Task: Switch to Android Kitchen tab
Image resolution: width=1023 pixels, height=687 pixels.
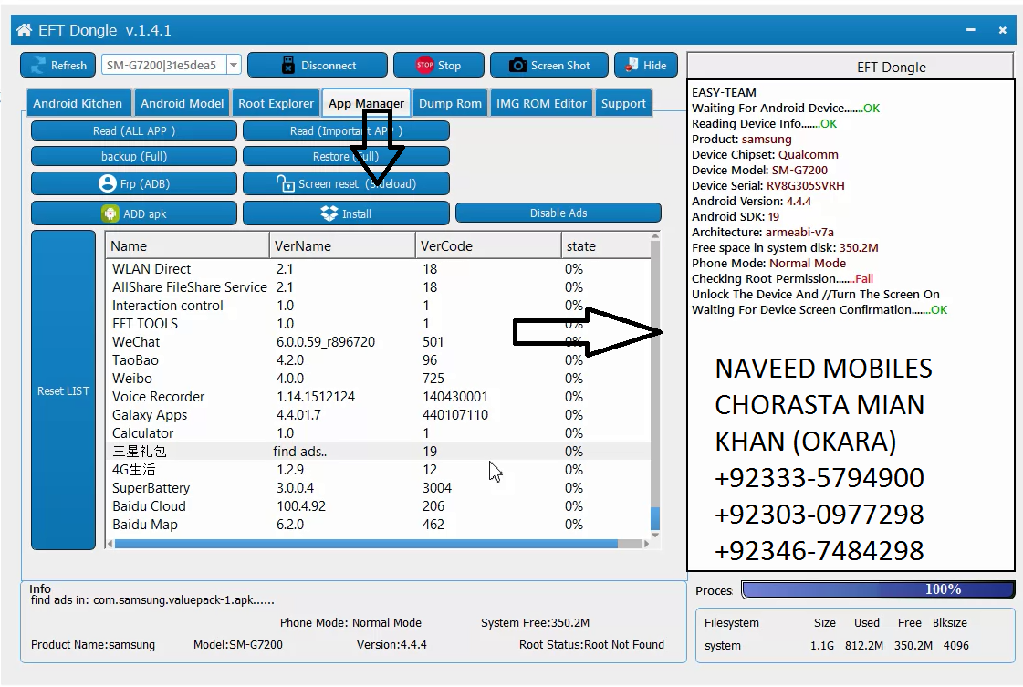Action: pyautogui.click(x=78, y=103)
